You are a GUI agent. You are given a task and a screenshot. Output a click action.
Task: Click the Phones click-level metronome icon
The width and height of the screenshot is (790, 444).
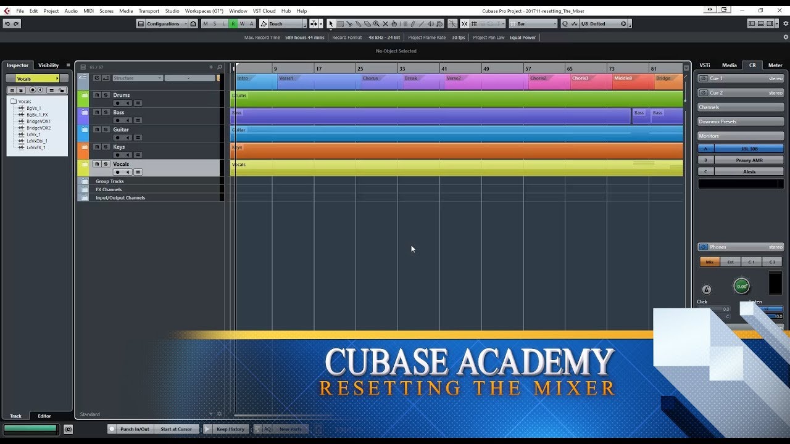coord(707,289)
